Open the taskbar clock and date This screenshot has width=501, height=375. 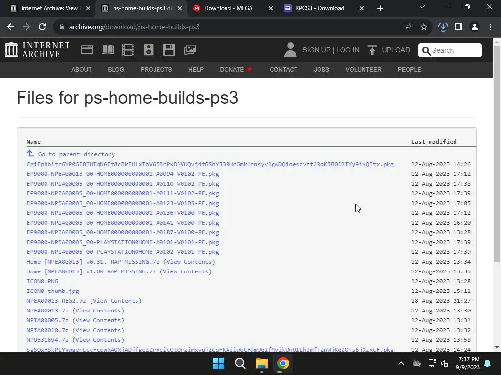(468, 363)
